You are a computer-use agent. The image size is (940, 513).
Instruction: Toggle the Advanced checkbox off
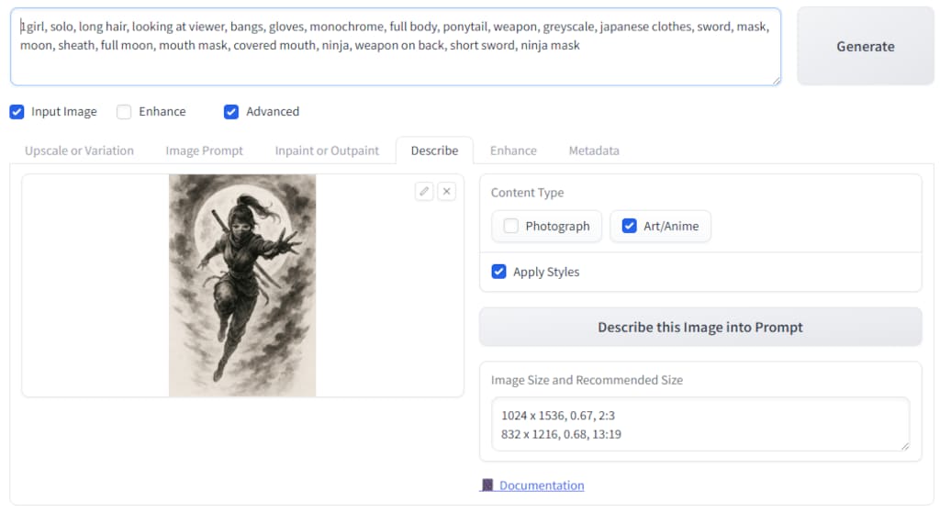231,112
